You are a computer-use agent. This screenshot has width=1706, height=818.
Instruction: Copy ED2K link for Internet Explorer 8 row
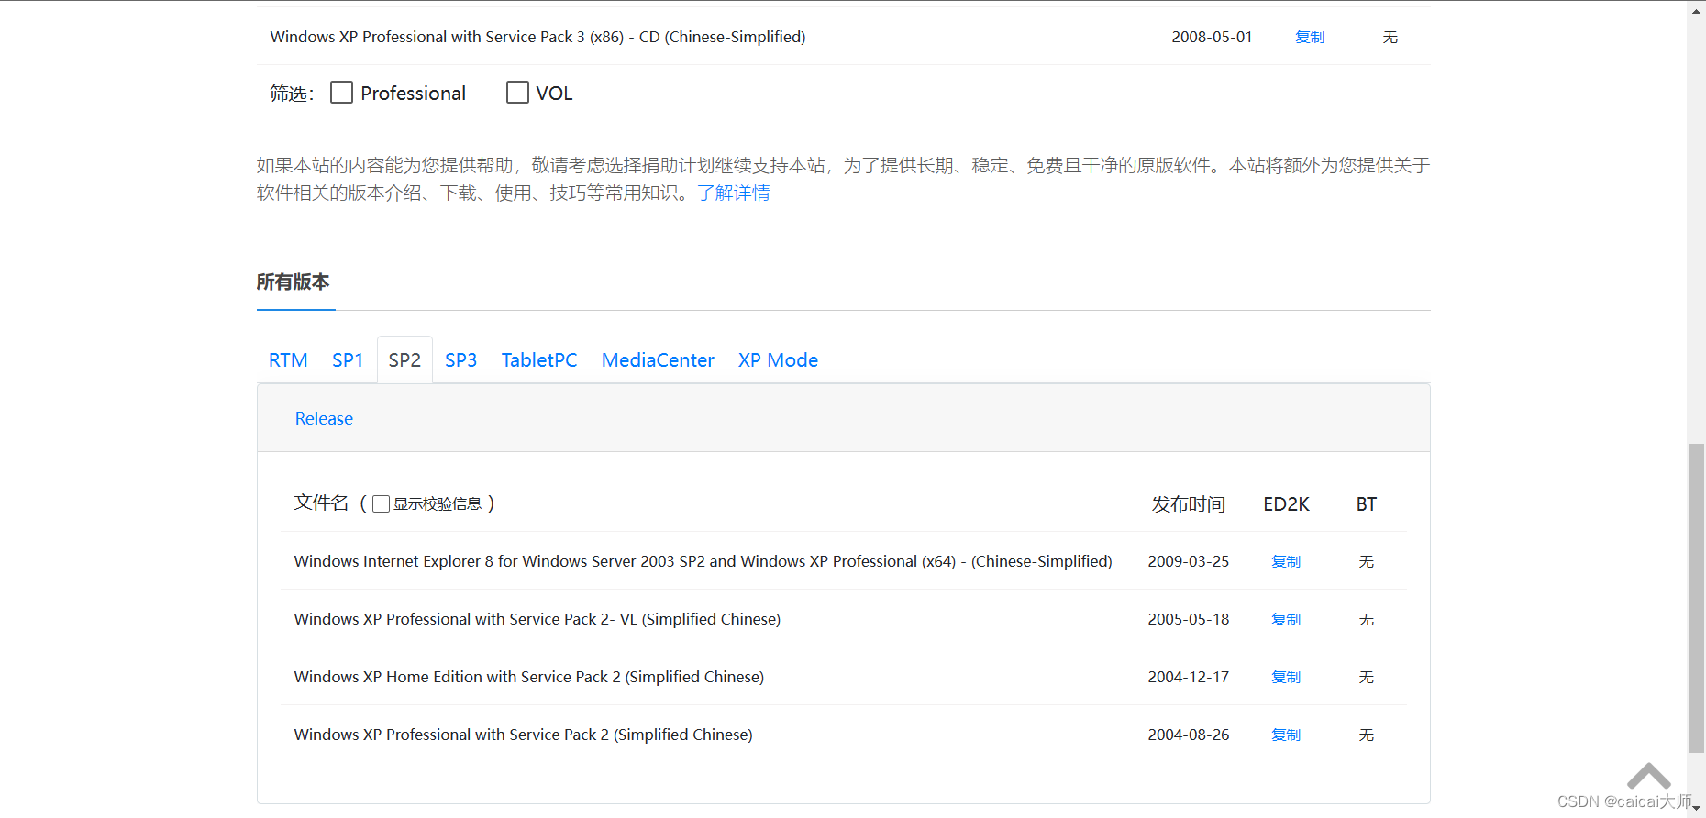click(x=1285, y=561)
